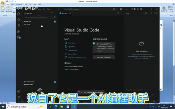Start a new chat with plus icon
The image size is (175, 109).
[141, 13]
